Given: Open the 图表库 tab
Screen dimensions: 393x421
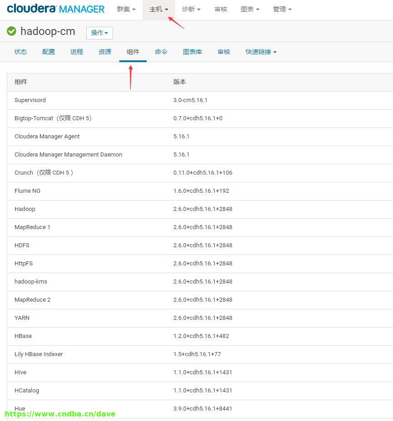Looking at the screenshot, I should pos(192,52).
